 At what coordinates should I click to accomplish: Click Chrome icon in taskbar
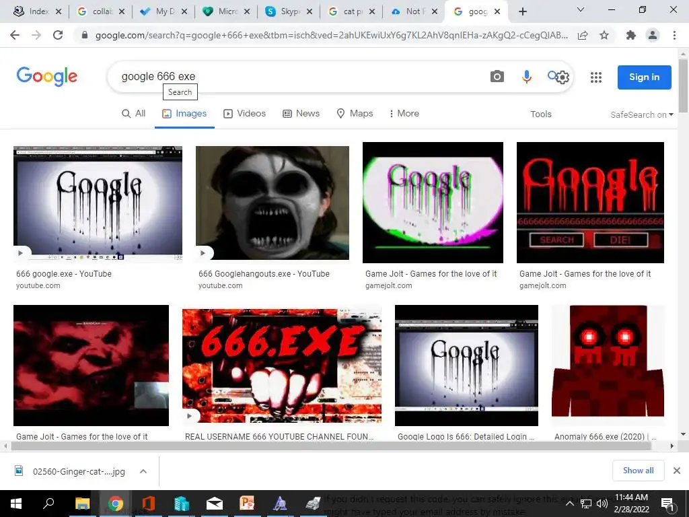click(x=116, y=504)
